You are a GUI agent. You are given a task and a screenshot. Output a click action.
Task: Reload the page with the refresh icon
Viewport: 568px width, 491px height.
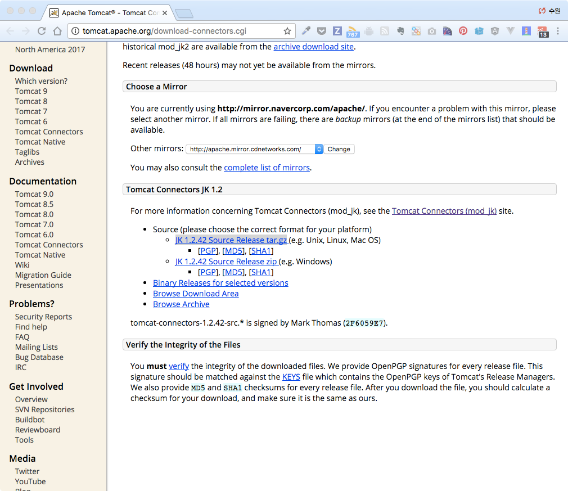(42, 31)
